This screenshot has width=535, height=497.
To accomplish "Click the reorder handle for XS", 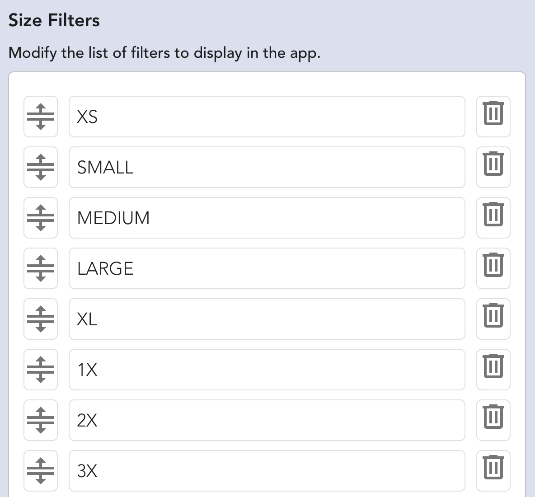I will point(41,117).
